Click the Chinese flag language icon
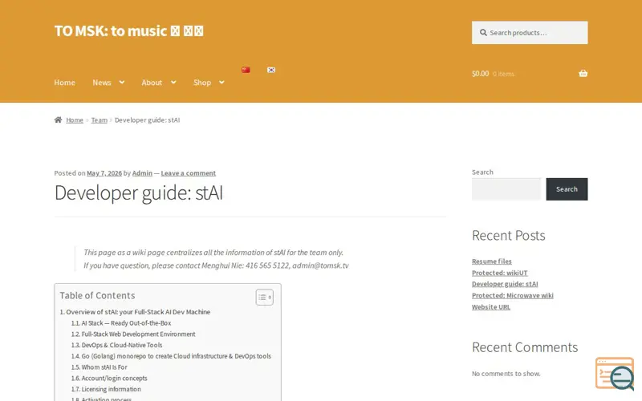 pyautogui.click(x=246, y=70)
